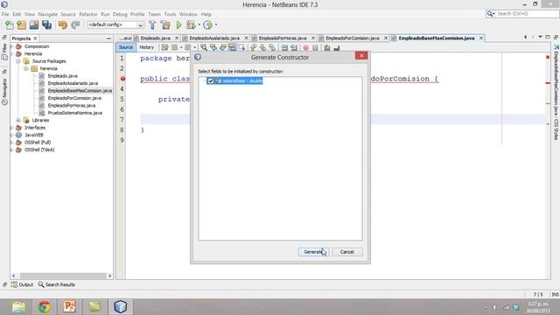560x315 pixels.
Task: Collapse the herencia package node
Action: pyautogui.click(x=26, y=68)
